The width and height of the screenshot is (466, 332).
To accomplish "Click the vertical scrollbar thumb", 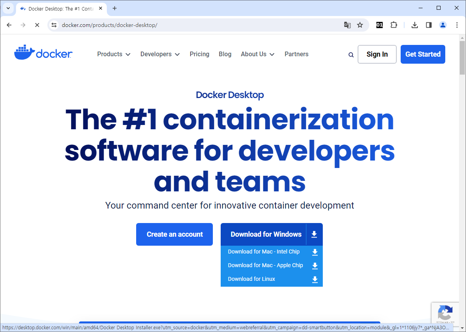I will 462,58.
